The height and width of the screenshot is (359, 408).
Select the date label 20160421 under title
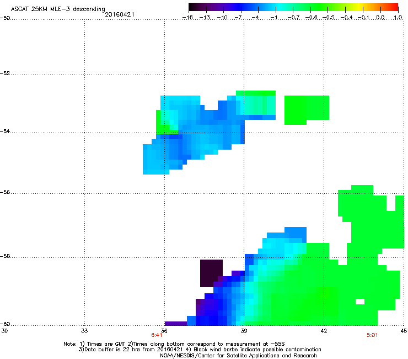tap(120, 14)
